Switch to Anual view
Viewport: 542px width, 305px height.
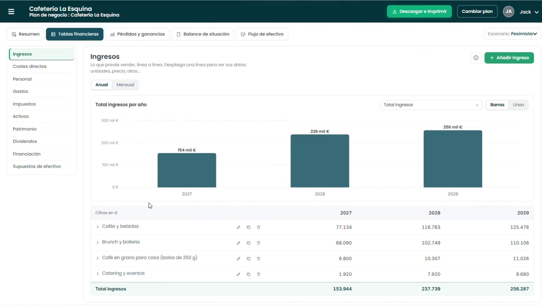tap(102, 85)
